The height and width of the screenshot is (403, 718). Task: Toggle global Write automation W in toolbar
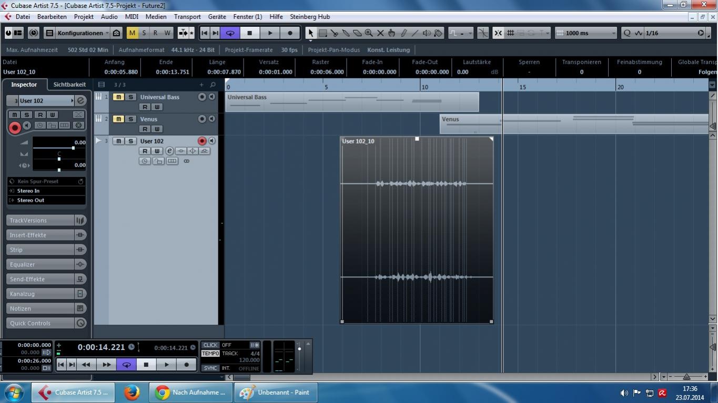coord(167,33)
